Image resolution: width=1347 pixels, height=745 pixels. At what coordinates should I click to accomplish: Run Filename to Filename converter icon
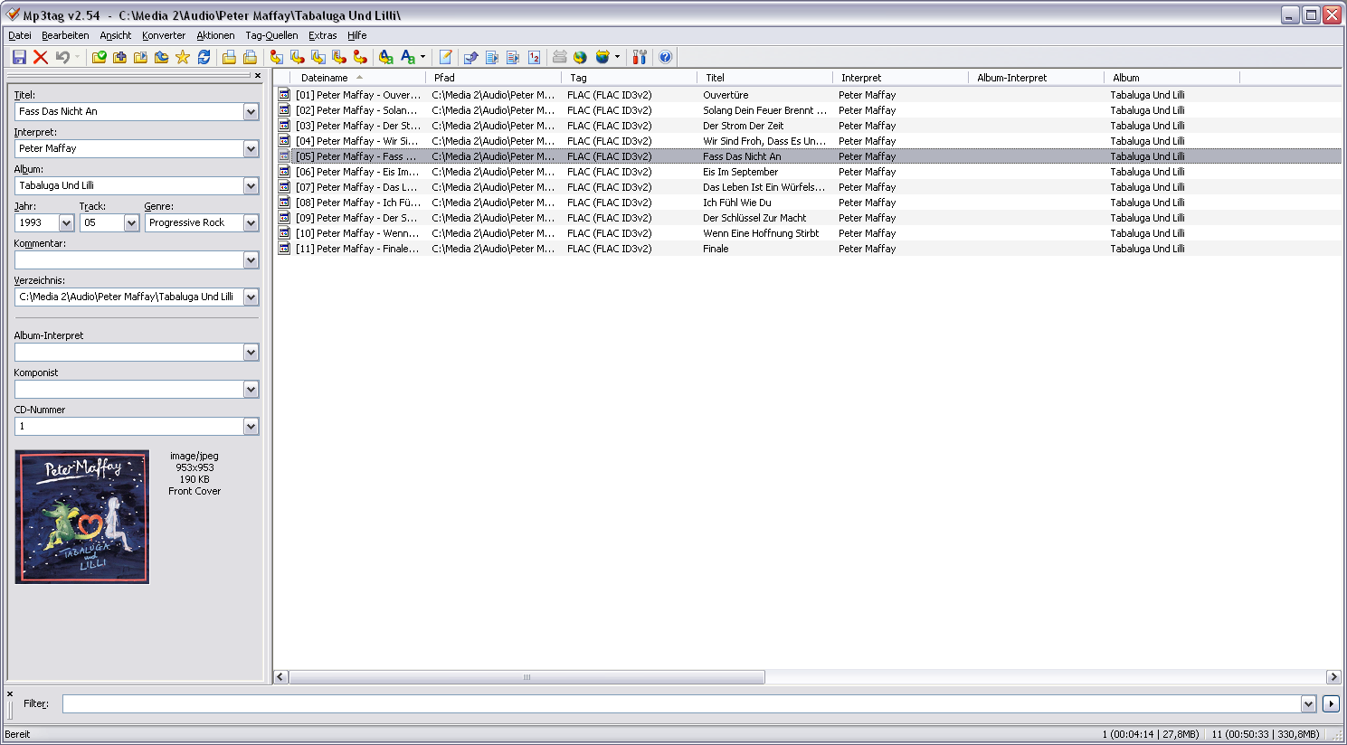[x=318, y=57]
